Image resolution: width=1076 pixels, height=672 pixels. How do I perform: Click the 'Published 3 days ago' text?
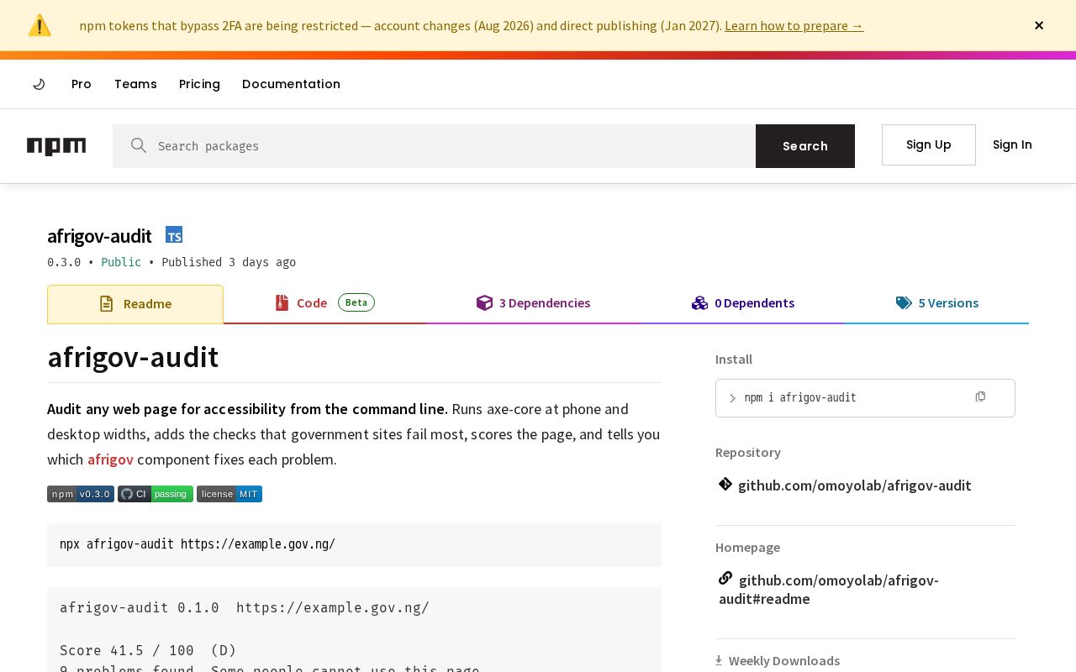(229, 262)
